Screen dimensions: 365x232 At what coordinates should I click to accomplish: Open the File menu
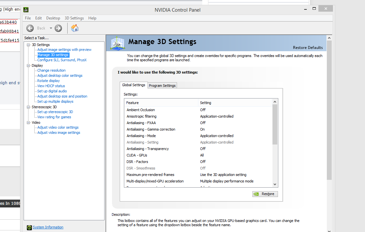pyautogui.click(x=28, y=18)
